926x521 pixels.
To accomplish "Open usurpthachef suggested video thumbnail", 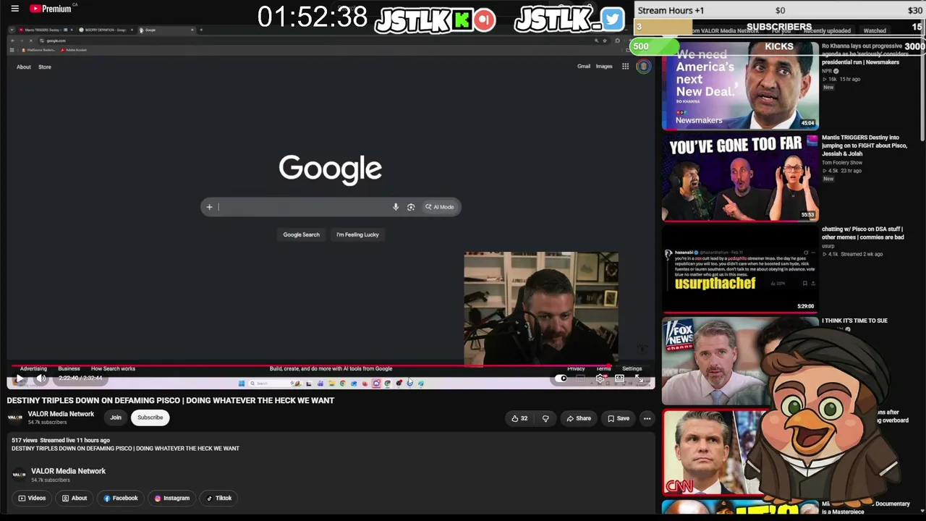I will [x=740, y=269].
